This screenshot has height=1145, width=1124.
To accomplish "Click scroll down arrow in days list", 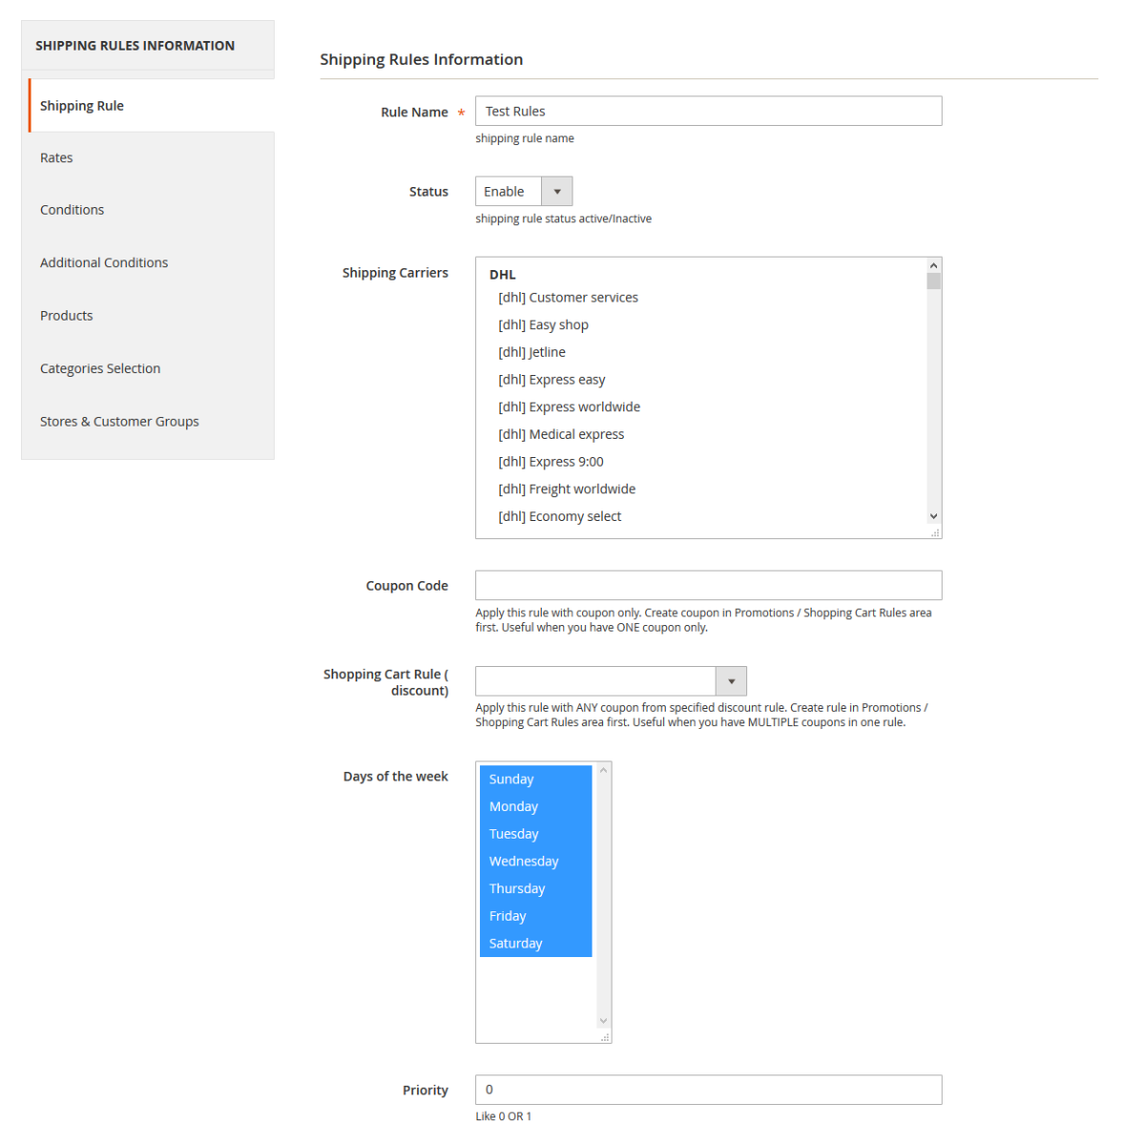I will [x=603, y=1021].
